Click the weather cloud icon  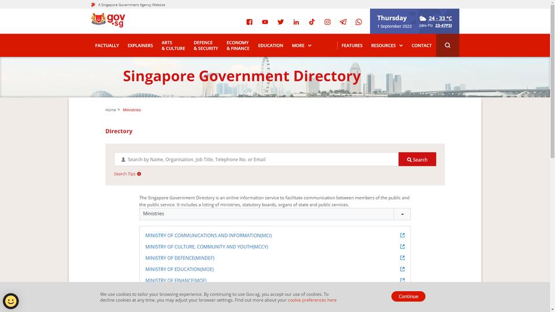click(423, 18)
